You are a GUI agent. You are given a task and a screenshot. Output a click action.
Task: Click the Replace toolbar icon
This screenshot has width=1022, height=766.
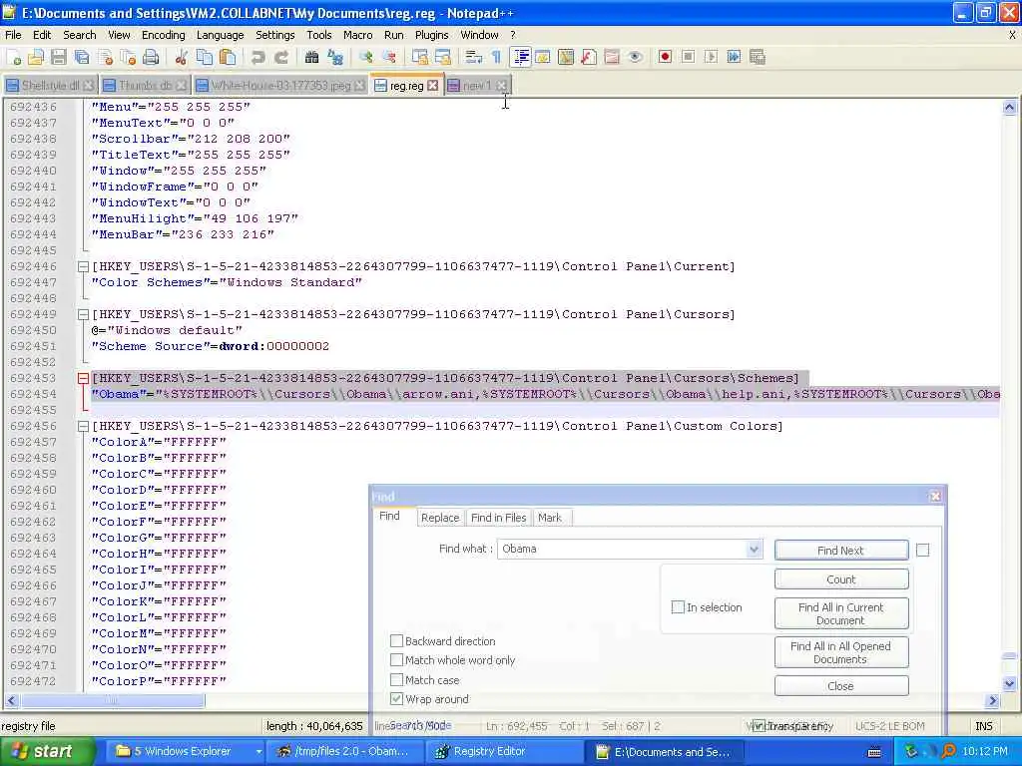335,57
